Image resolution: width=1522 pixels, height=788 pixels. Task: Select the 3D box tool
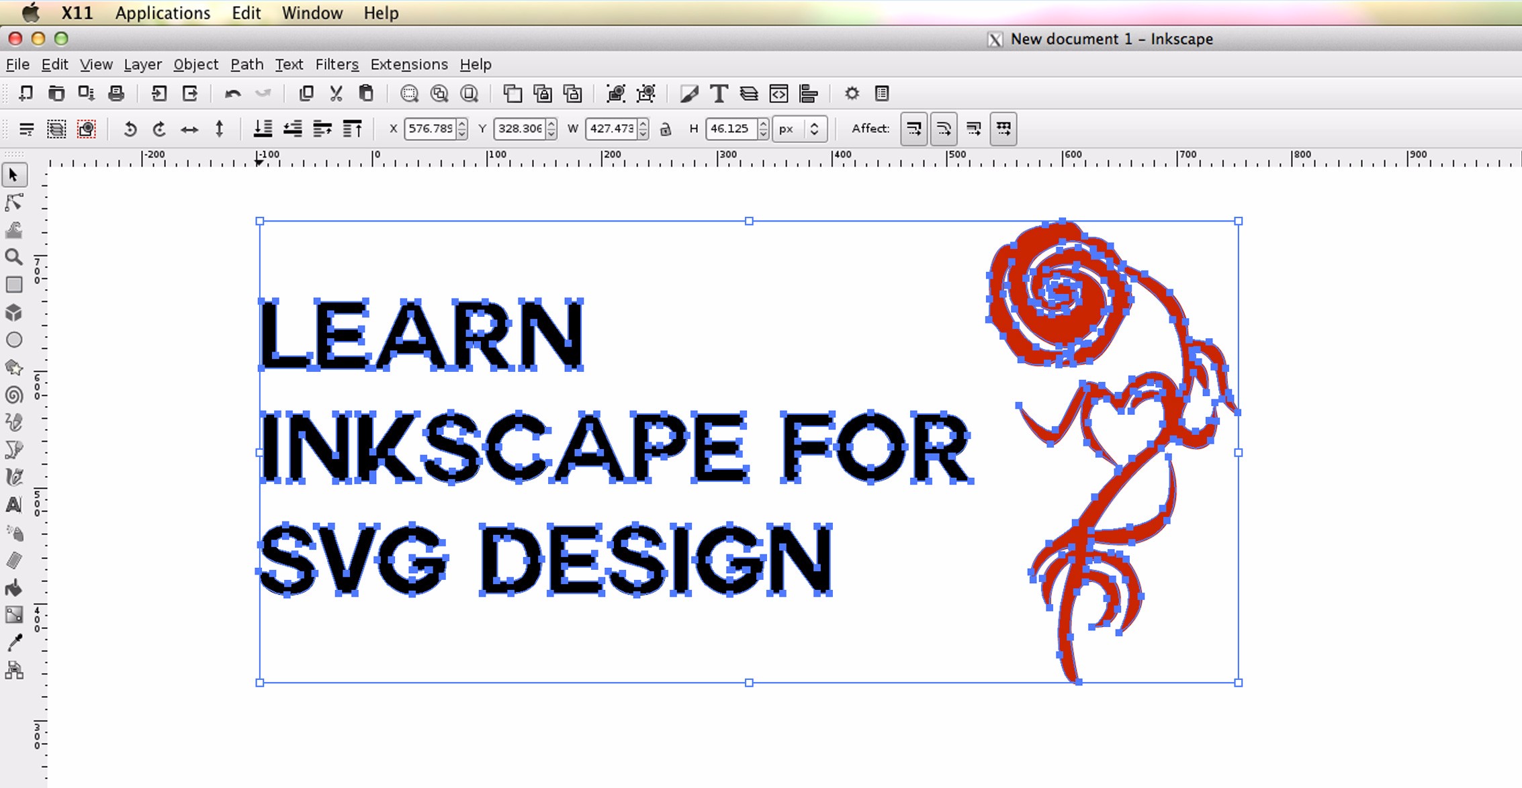14,313
